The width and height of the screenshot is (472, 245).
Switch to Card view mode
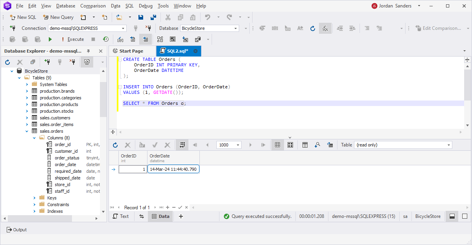[x=290, y=145]
